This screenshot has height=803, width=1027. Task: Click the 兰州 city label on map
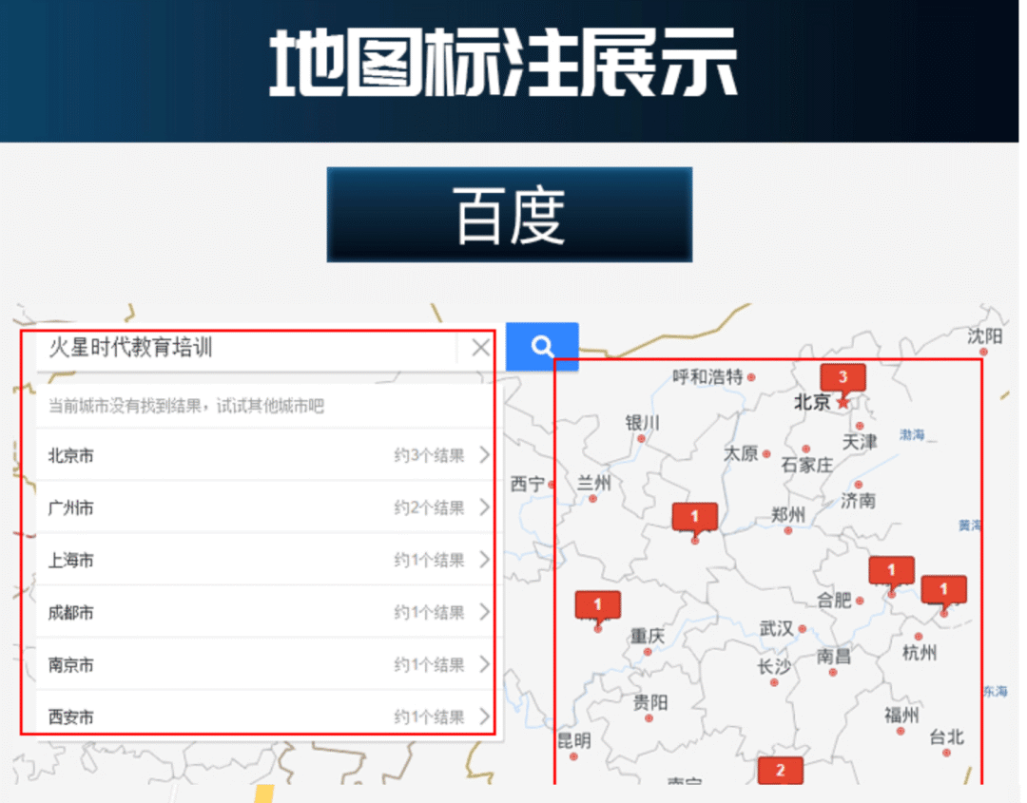(593, 484)
